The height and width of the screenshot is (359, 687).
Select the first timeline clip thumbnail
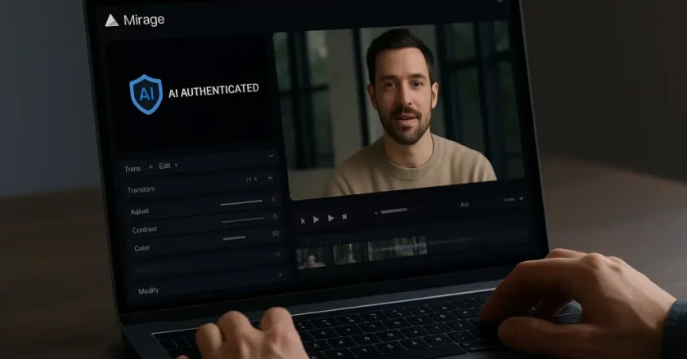pyautogui.click(x=312, y=259)
